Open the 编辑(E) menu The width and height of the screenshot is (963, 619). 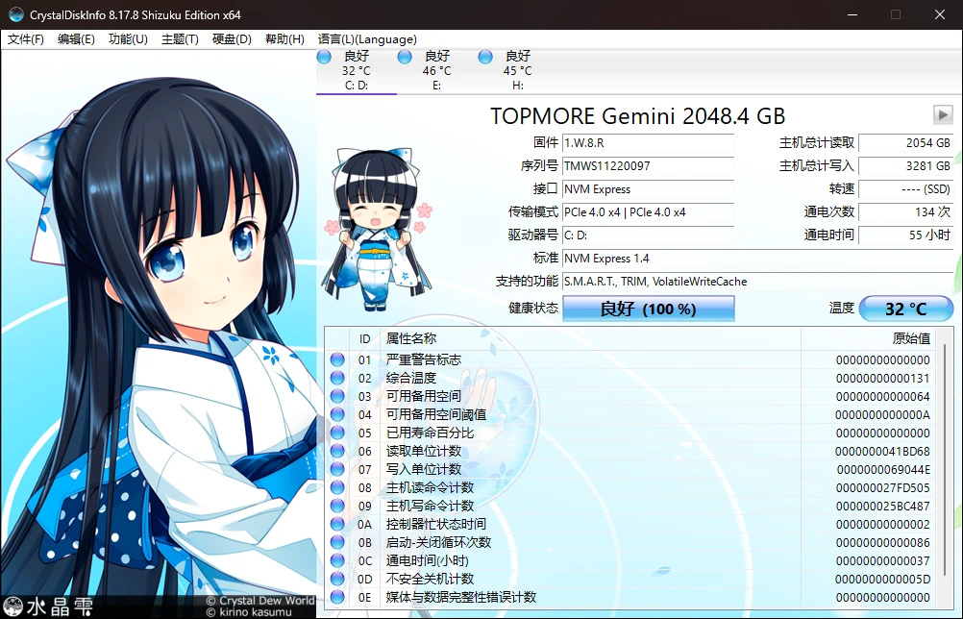(76, 39)
